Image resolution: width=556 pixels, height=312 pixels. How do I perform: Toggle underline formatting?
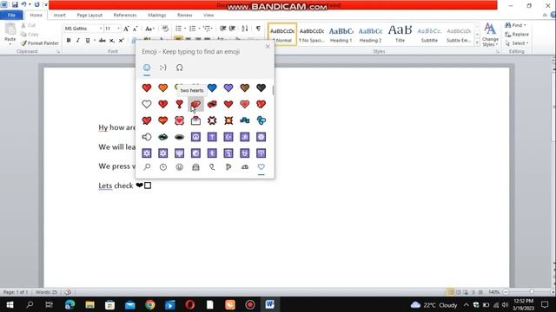[88, 41]
